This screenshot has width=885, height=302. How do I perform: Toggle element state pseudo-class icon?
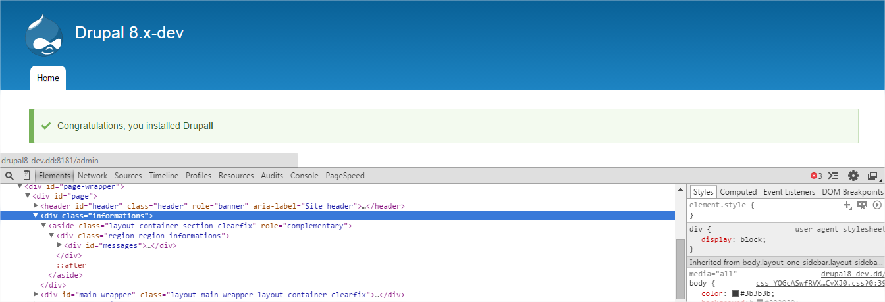tap(862, 205)
